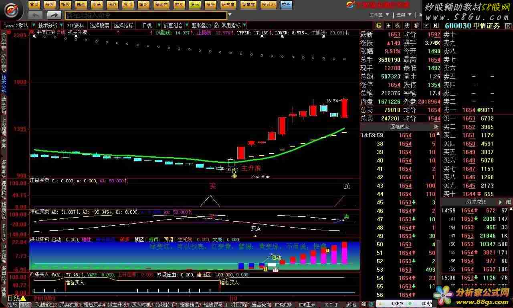
Task: Select the 明日预测 bottom tab
Action: 240,304
